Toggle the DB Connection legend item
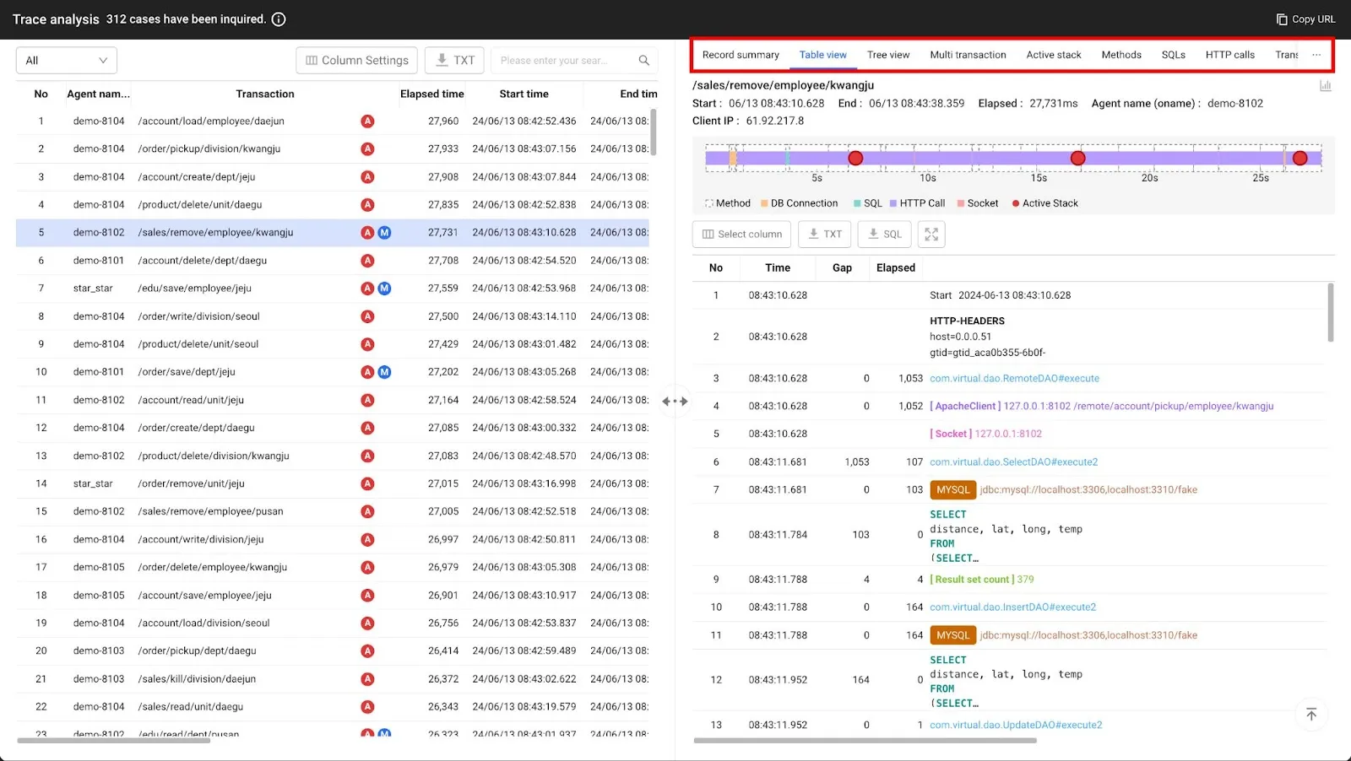This screenshot has height=761, width=1351. (x=799, y=203)
